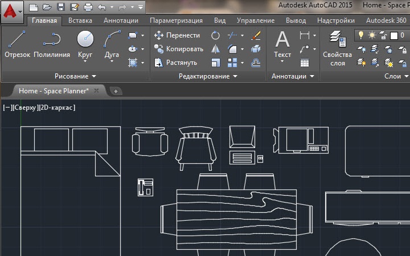Expand the Редактирование panel
Image resolution: width=410 pixels, height=256 pixels.
click(208, 76)
